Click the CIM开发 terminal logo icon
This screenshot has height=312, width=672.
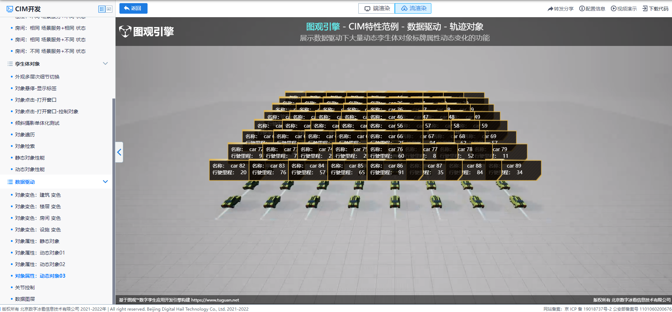[10, 9]
